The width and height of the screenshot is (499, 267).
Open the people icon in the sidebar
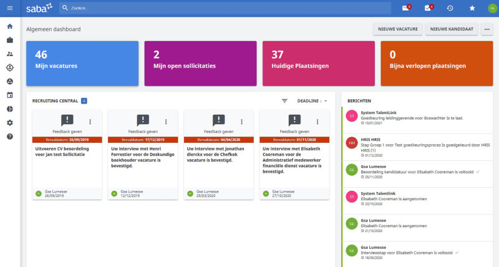tap(9, 54)
